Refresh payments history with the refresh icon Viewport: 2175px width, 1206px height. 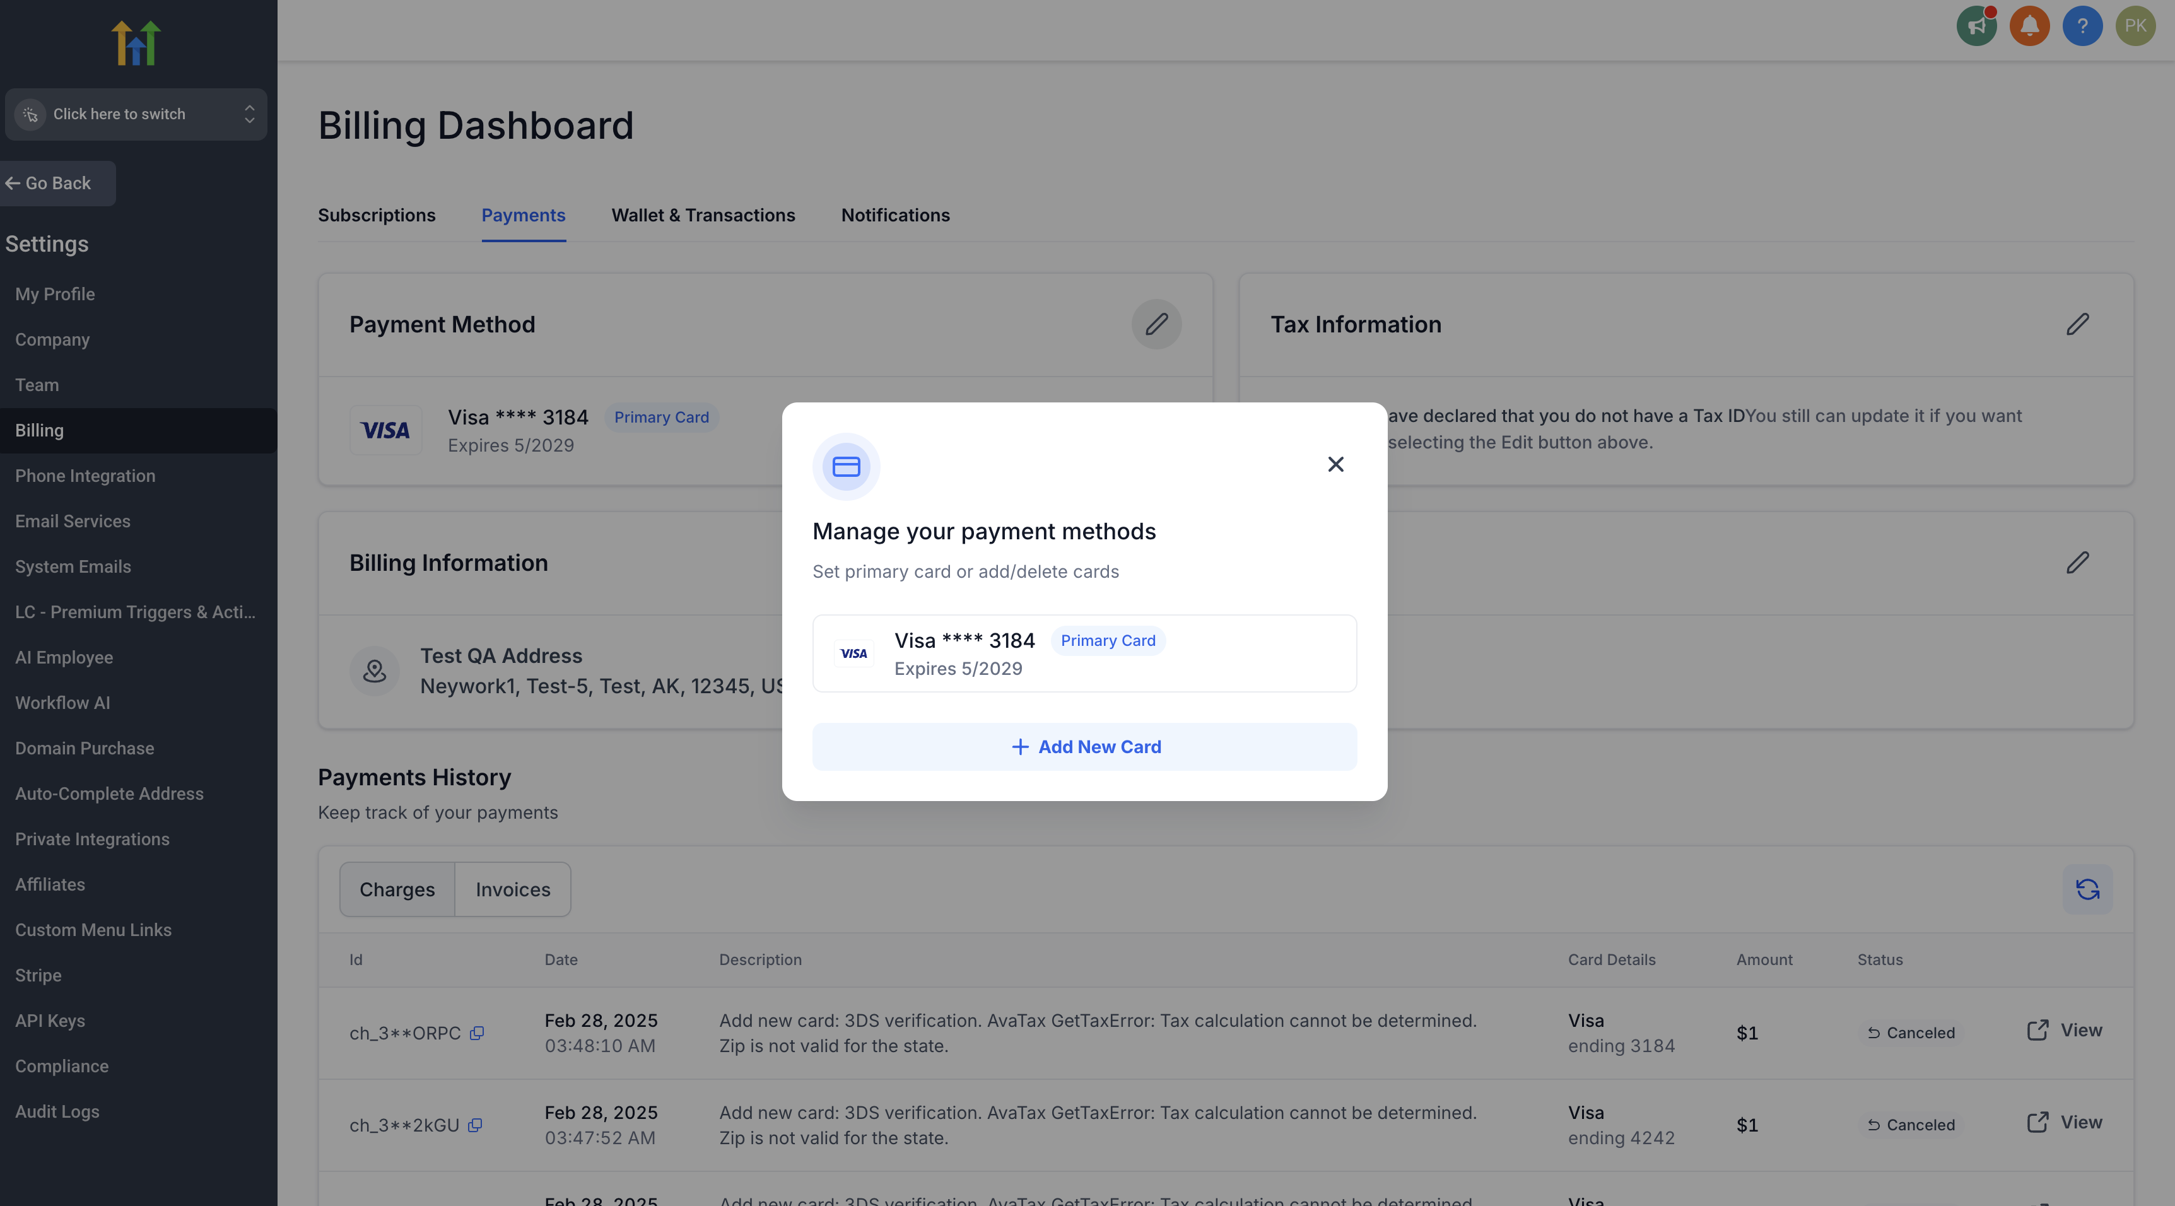click(2087, 889)
